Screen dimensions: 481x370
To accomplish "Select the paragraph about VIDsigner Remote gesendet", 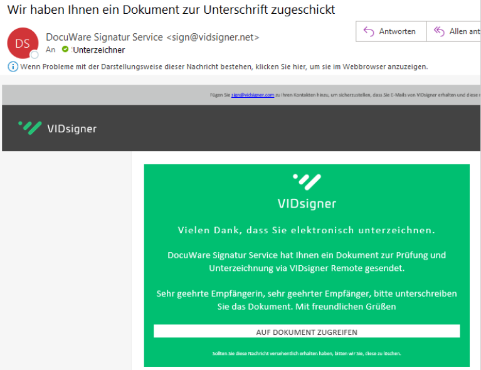I will click(307, 262).
